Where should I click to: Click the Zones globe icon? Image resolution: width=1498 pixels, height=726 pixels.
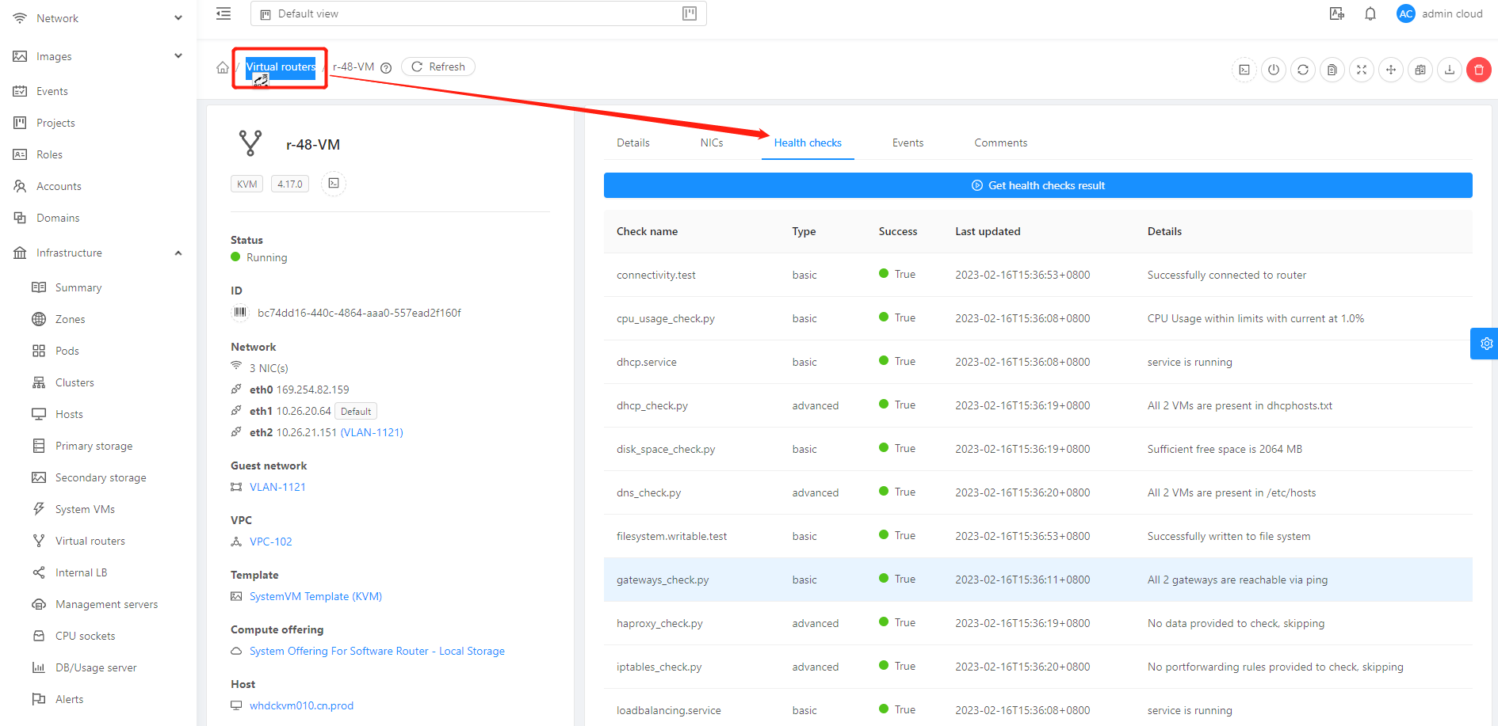[x=39, y=319]
